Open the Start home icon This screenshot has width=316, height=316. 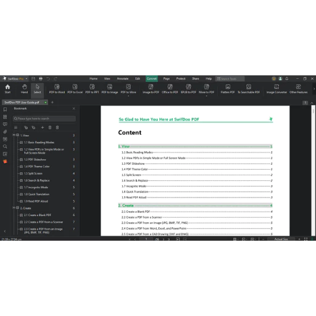click(7, 89)
